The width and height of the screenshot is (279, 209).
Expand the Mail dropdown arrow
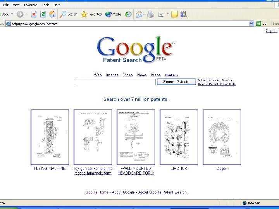144,14
